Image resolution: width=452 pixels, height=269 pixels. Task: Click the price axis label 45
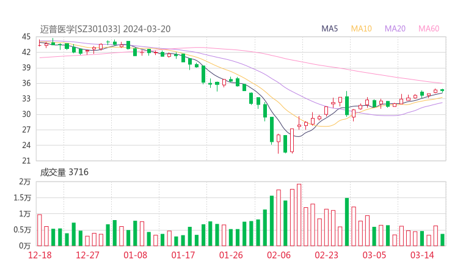pos(26,37)
